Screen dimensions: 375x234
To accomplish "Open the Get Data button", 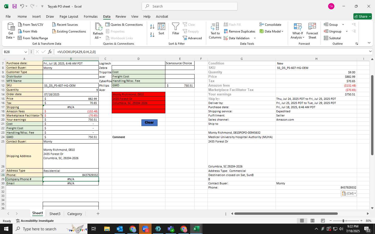I will [11, 31].
